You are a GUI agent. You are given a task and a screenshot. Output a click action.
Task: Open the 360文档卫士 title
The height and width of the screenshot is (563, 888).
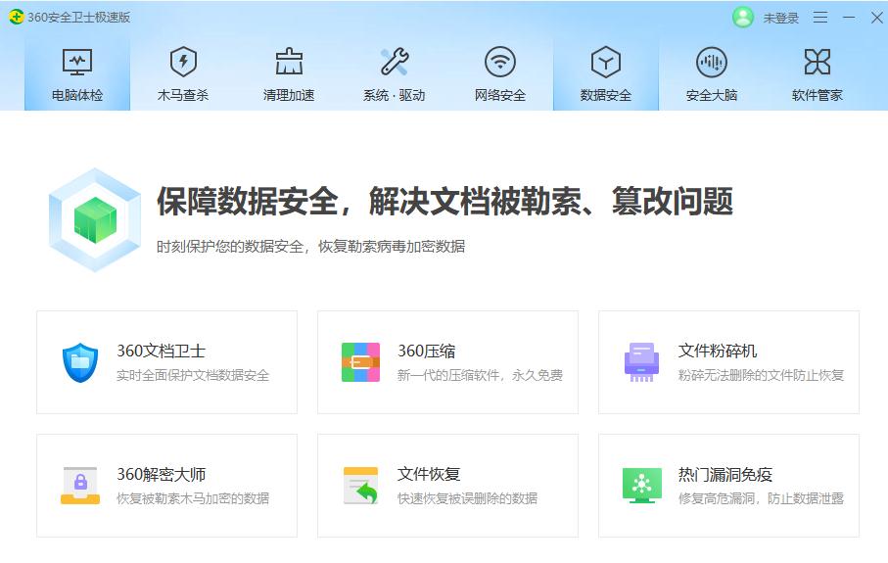point(161,351)
